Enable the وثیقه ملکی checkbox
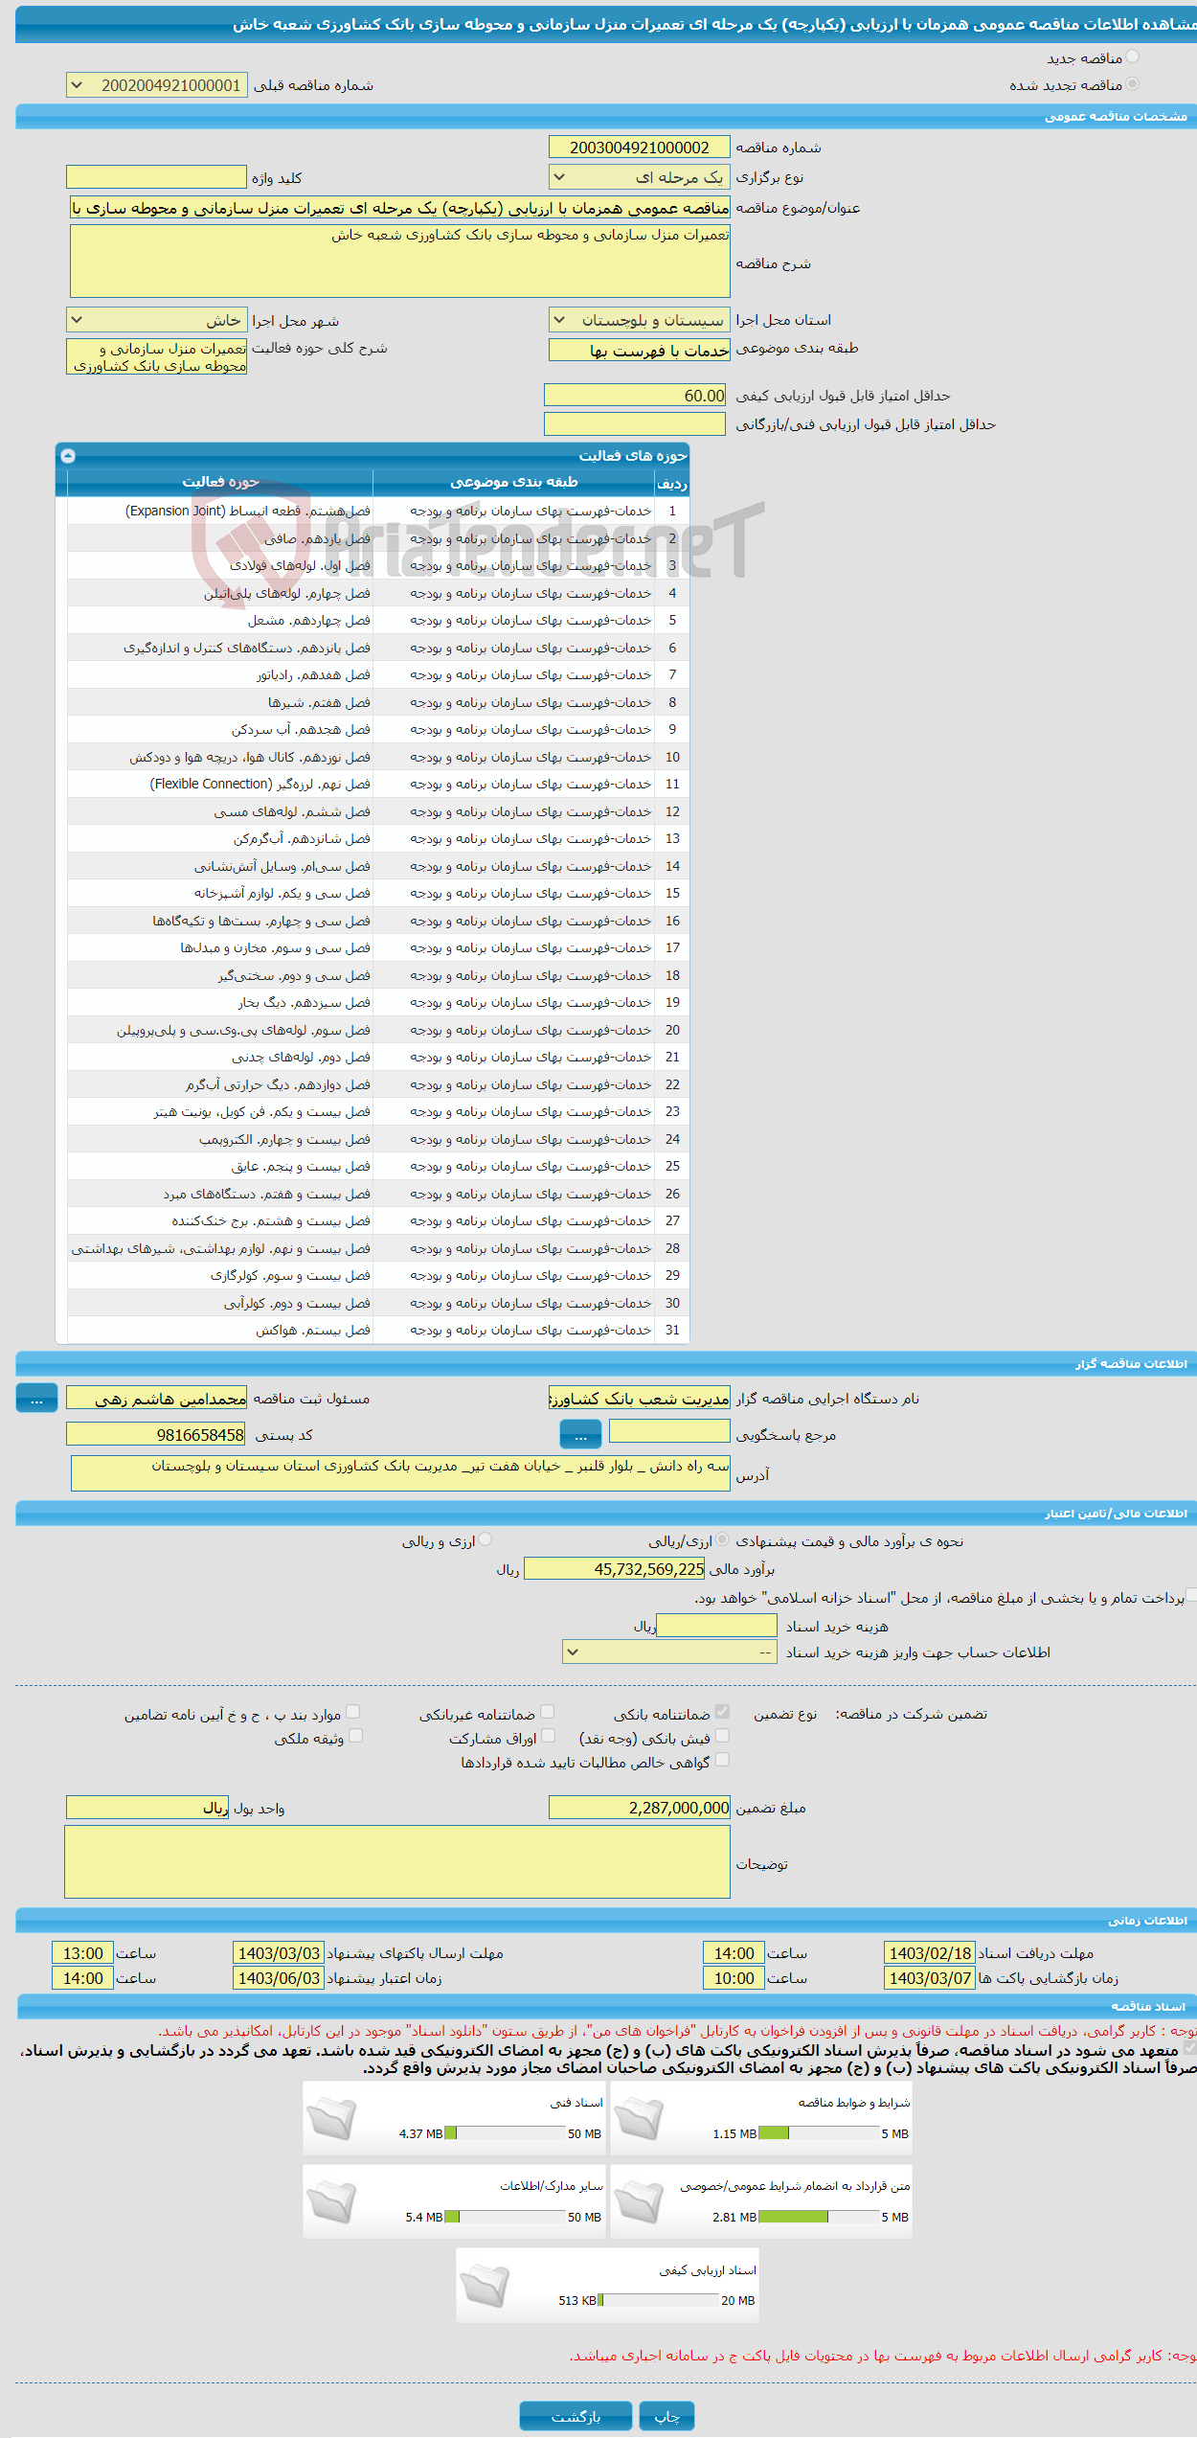This screenshot has height=2438, width=1197. tap(356, 1735)
